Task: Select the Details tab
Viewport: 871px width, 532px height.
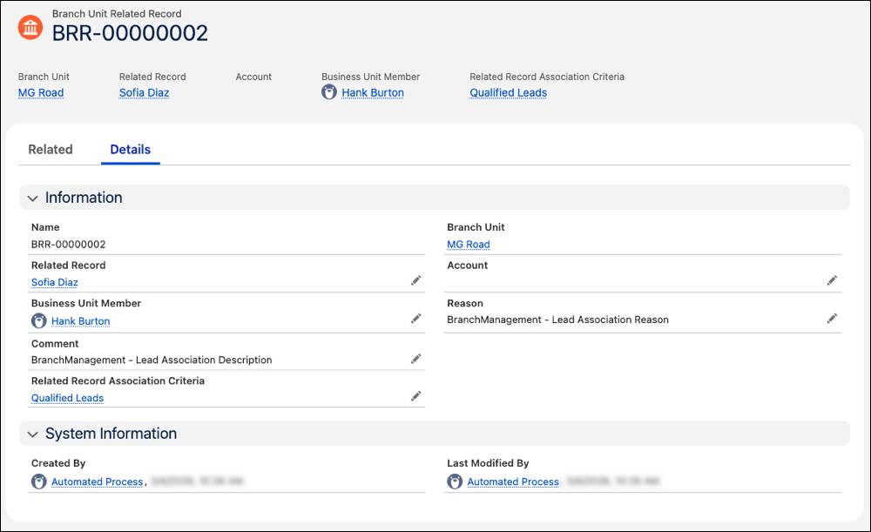Action: point(131,150)
